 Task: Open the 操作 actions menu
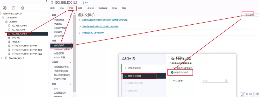pyautogui.click(x=85, y=3)
